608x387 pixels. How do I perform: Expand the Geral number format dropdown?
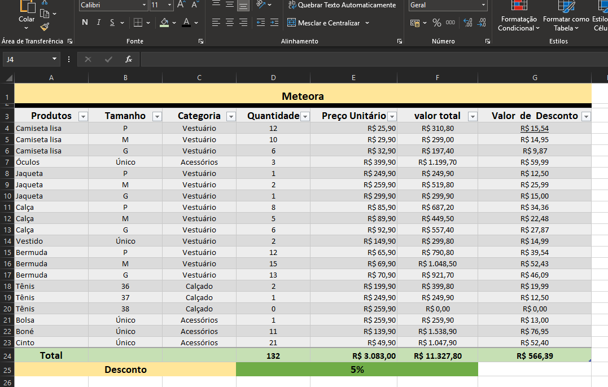point(484,5)
